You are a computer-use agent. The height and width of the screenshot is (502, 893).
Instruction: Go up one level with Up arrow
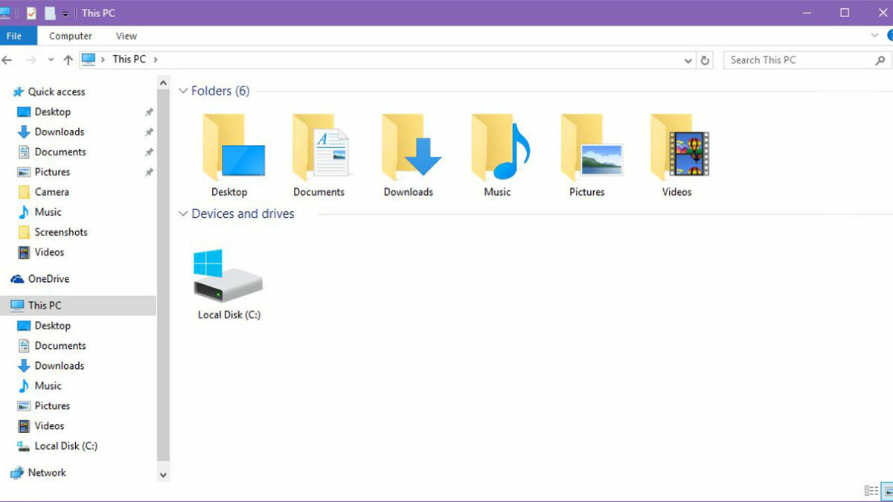pos(68,60)
